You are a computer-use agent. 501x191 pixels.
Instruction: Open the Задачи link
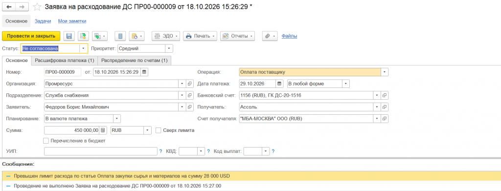click(43, 21)
